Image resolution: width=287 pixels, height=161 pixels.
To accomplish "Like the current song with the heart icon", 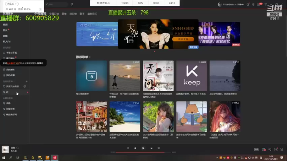I will (x=18, y=148).
